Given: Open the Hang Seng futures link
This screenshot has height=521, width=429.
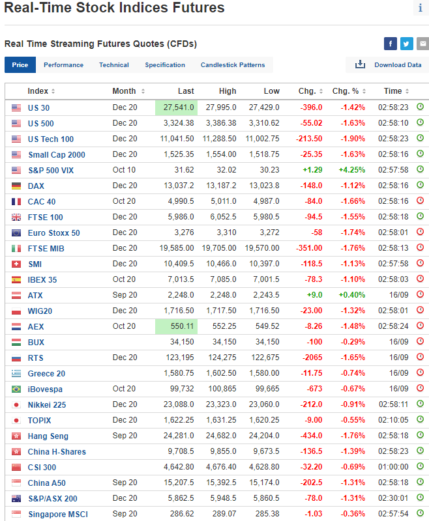Looking at the screenshot, I should pyautogui.click(x=48, y=436).
